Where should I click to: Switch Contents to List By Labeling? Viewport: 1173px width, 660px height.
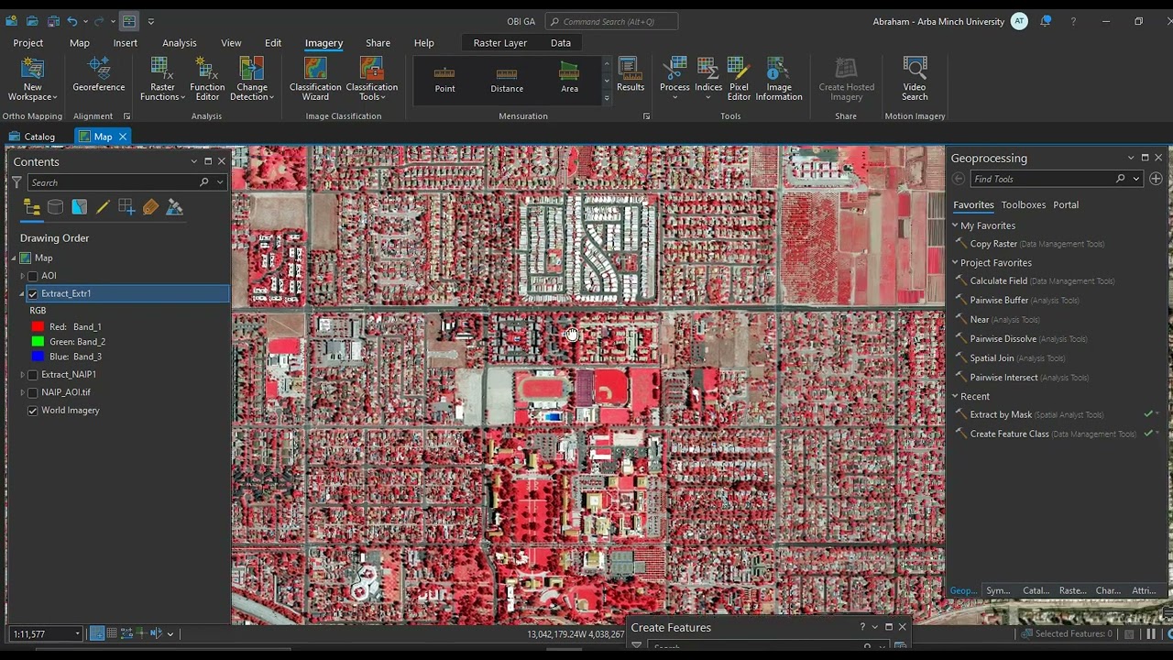click(150, 207)
